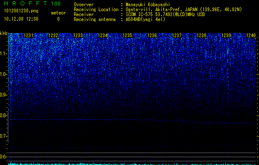Click the 1240 time marker
This screenshot has width=259, height=165.
[251, 35]
